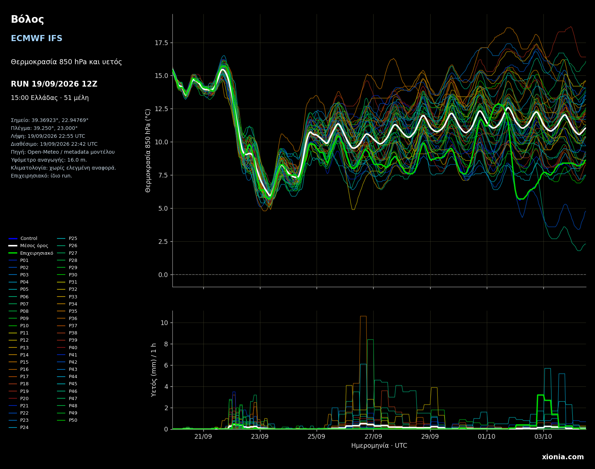
Task: Click the 01/10 date tick label
Action: pyautogui.click(x=487, y=437)
